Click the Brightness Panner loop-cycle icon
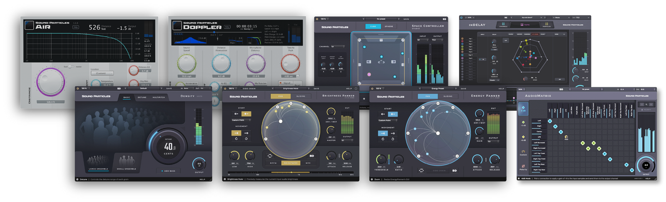666x202 pixels. click(270, 156)
